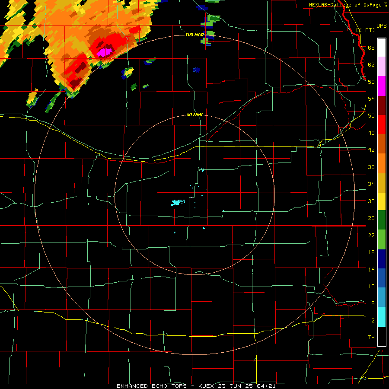Click the TH threshold legend label
389x389 pixels.
pos(371,337)
